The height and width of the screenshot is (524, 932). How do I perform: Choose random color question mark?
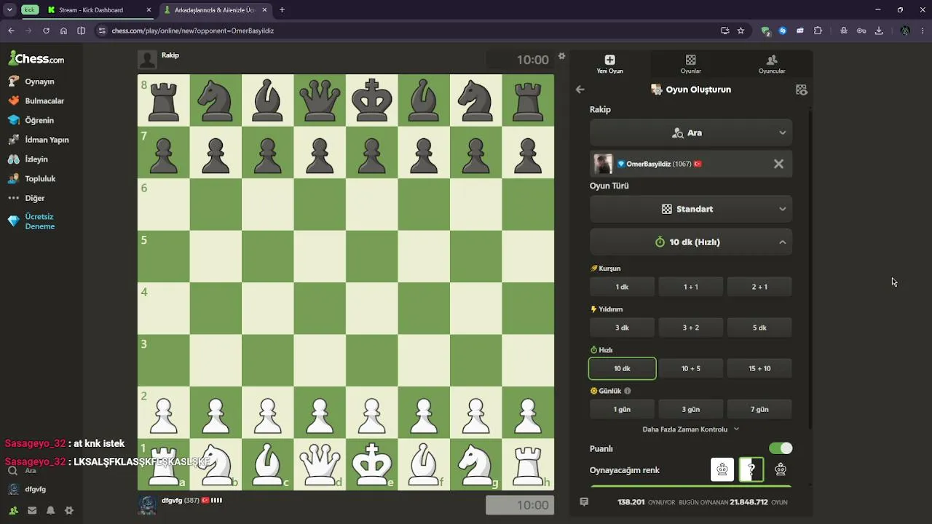pos(751,469)
